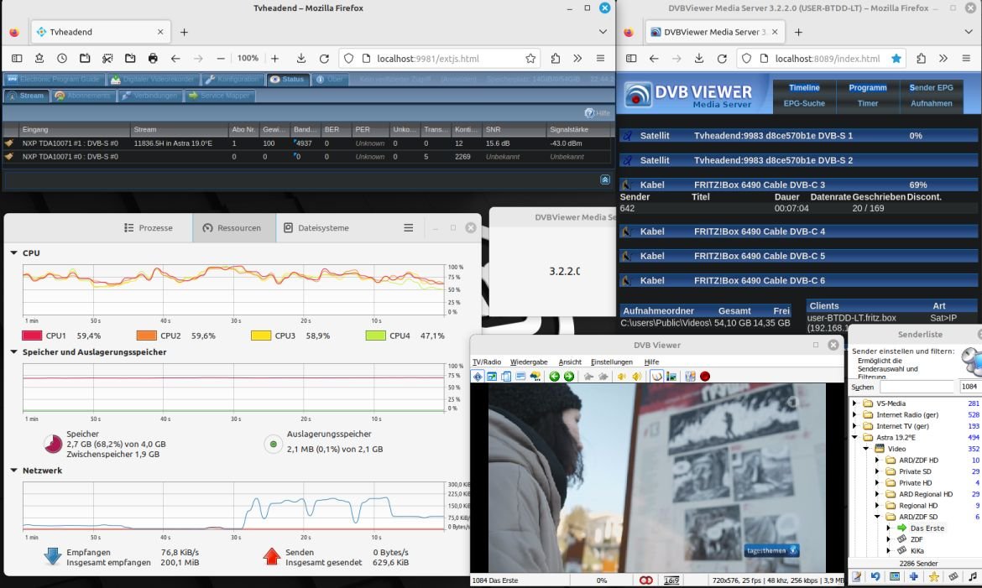The image size is (982, 588).
Task: Click the weather cloud icon in DVB Viewer toolbar
Action: [x=535, y=377]
